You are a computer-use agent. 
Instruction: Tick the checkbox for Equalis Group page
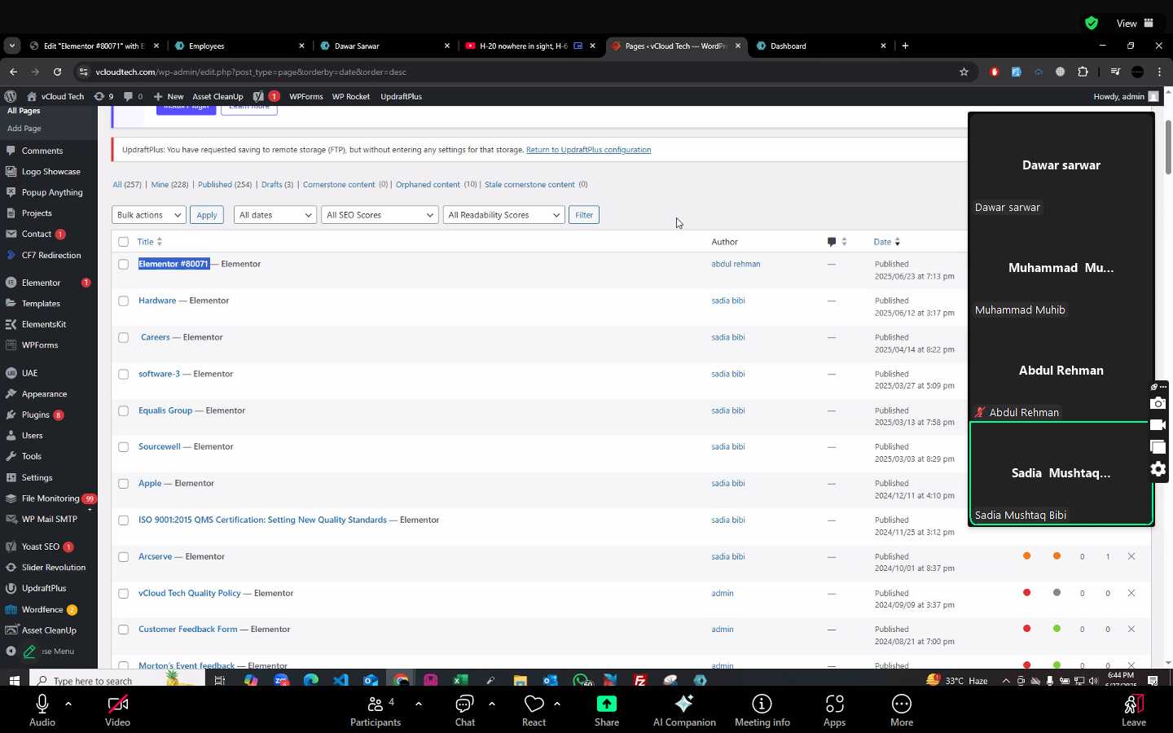coord(123,410)
